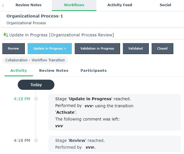Click the Organizational Process-1 title
184x154 pixels.
(35, 16)
